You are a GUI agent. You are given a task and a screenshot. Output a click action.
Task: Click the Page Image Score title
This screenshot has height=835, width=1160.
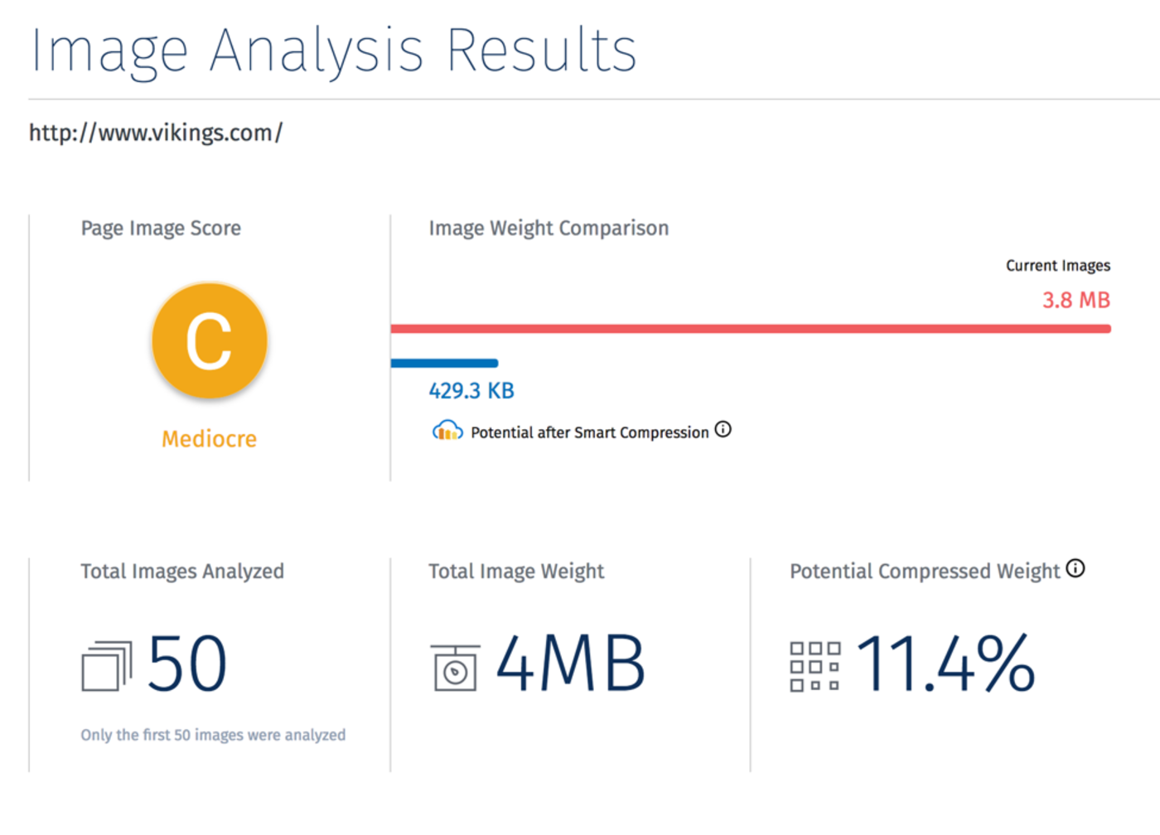(x=161, y=228)
